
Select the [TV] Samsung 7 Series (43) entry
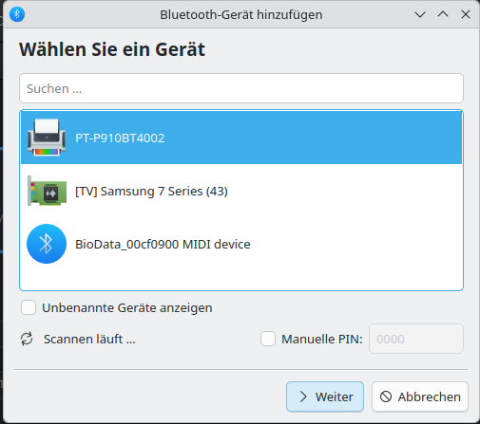point(241,191)
